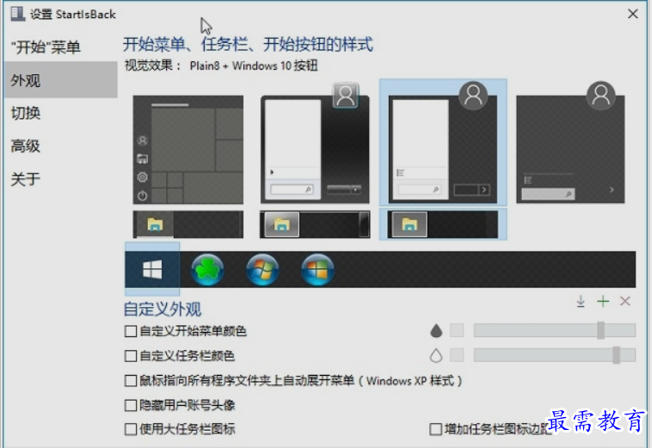Screen dimensions: 652x448
Task: Select the Windows 10 tile style start menu
Action: click(x=188, y=150)
